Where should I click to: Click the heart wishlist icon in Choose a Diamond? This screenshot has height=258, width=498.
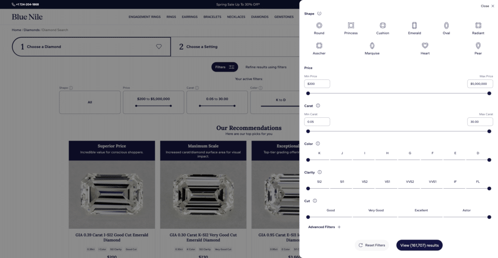click(x=159, y=47)
